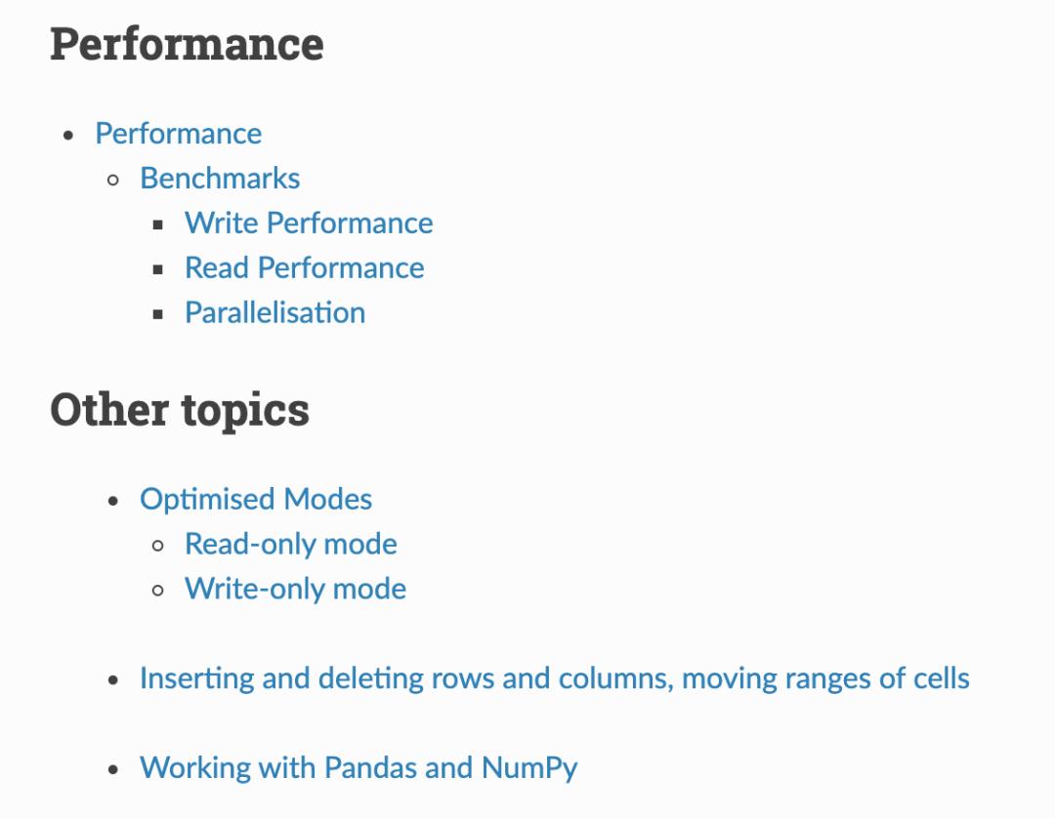Viewport: 1055px width, 819px height.
Task: Click the bullet beside the Performance link
Action: tap(68, 135)
